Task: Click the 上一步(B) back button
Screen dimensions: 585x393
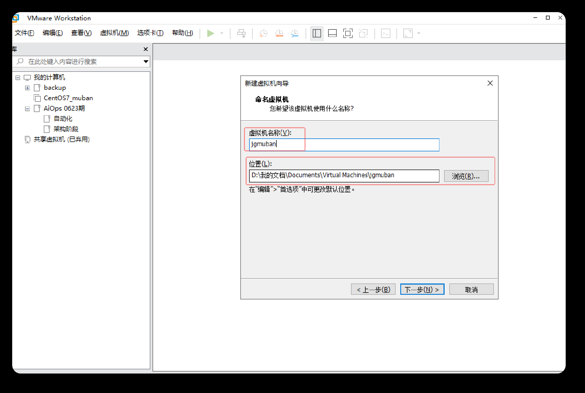Action: tap(373, 289)
